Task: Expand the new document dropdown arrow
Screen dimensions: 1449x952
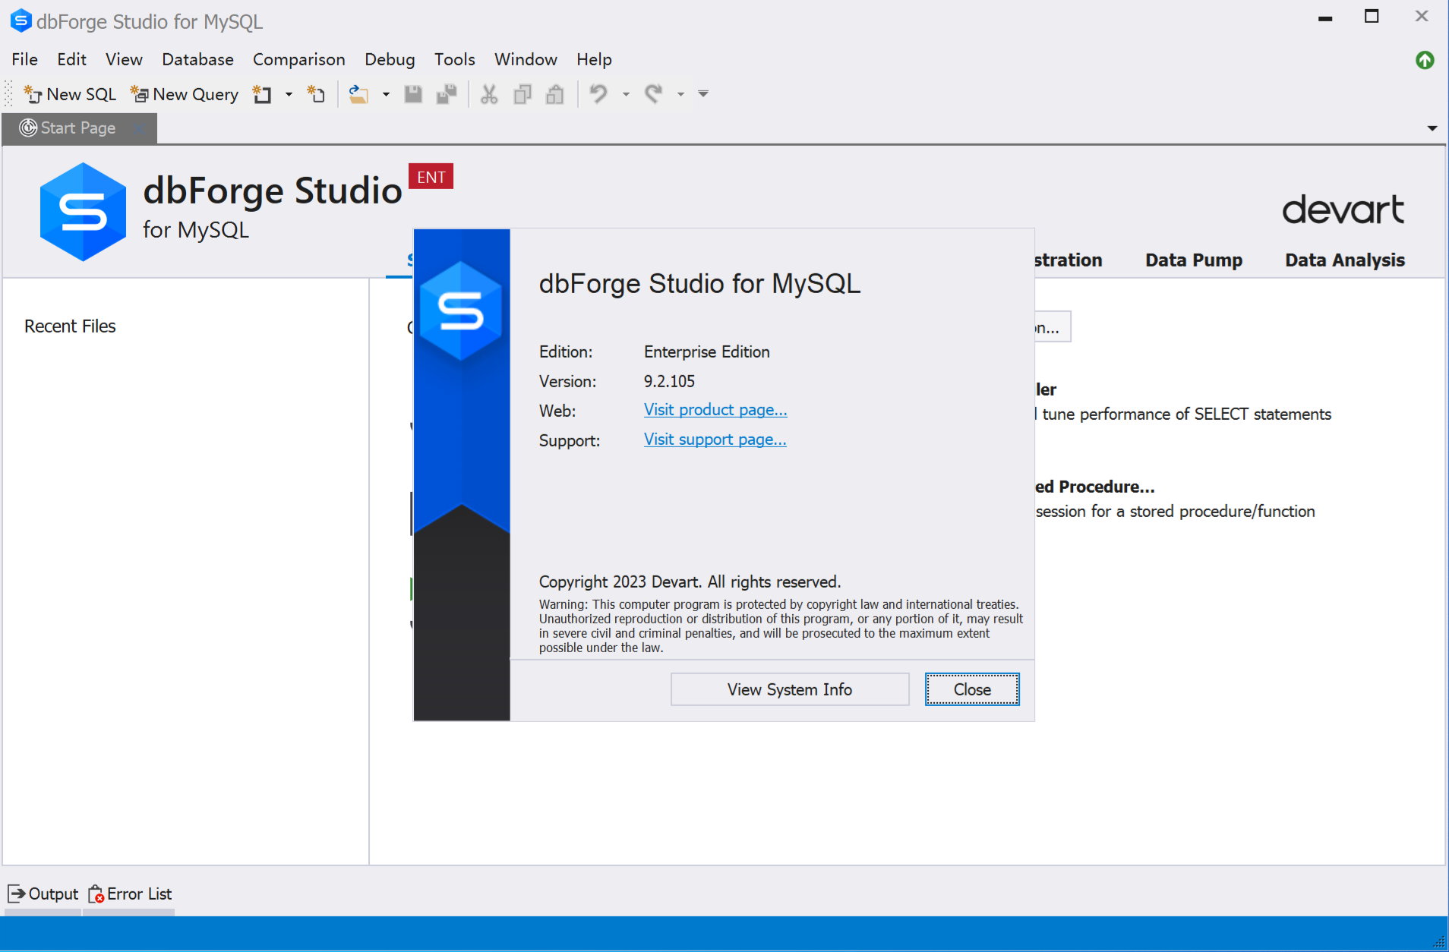Action: (289, 94)
